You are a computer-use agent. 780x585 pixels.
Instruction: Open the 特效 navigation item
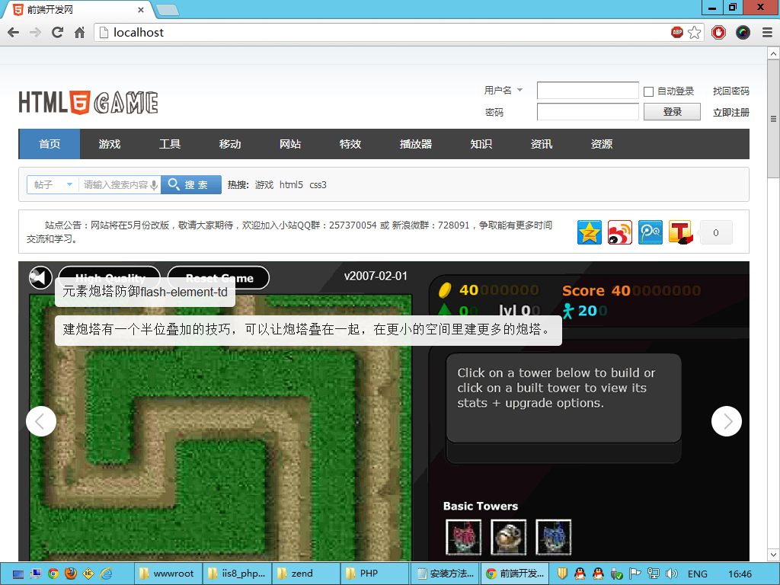coord(350,144)
